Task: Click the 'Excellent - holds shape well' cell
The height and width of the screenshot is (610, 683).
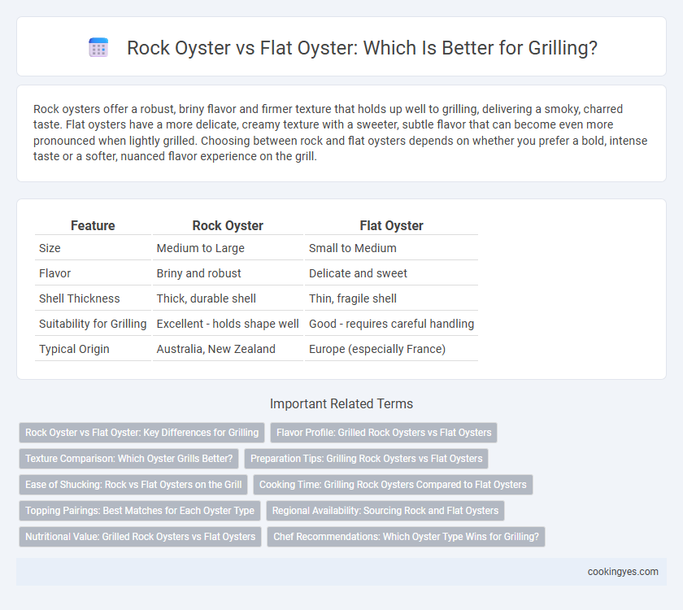Action: coord(228,325)
